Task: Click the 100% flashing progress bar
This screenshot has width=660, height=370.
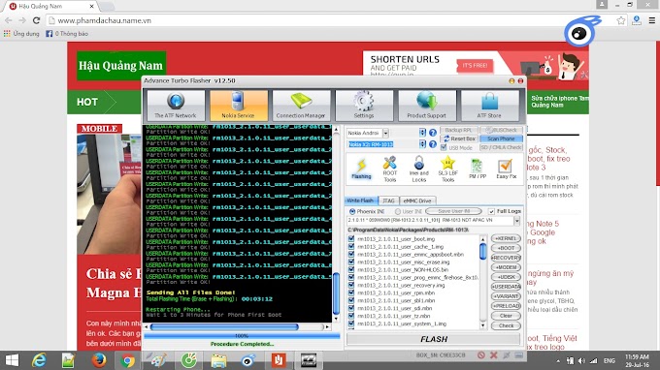Action: click(242, 336)
